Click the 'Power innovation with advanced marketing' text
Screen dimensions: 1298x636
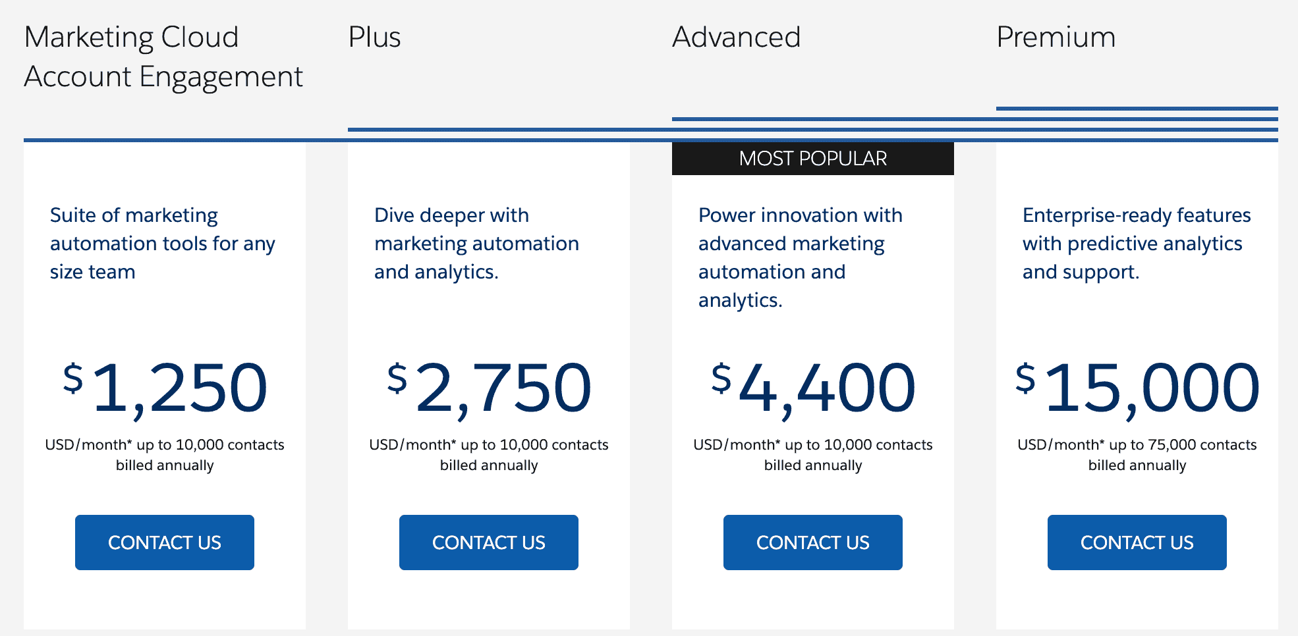tap(800, 257)
